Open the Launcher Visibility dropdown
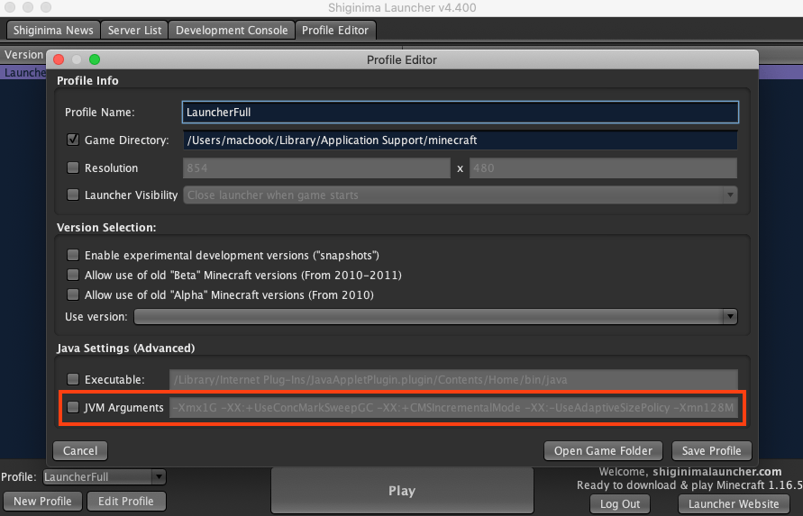This screenshot has width=803, height=516. coord(460,195)
